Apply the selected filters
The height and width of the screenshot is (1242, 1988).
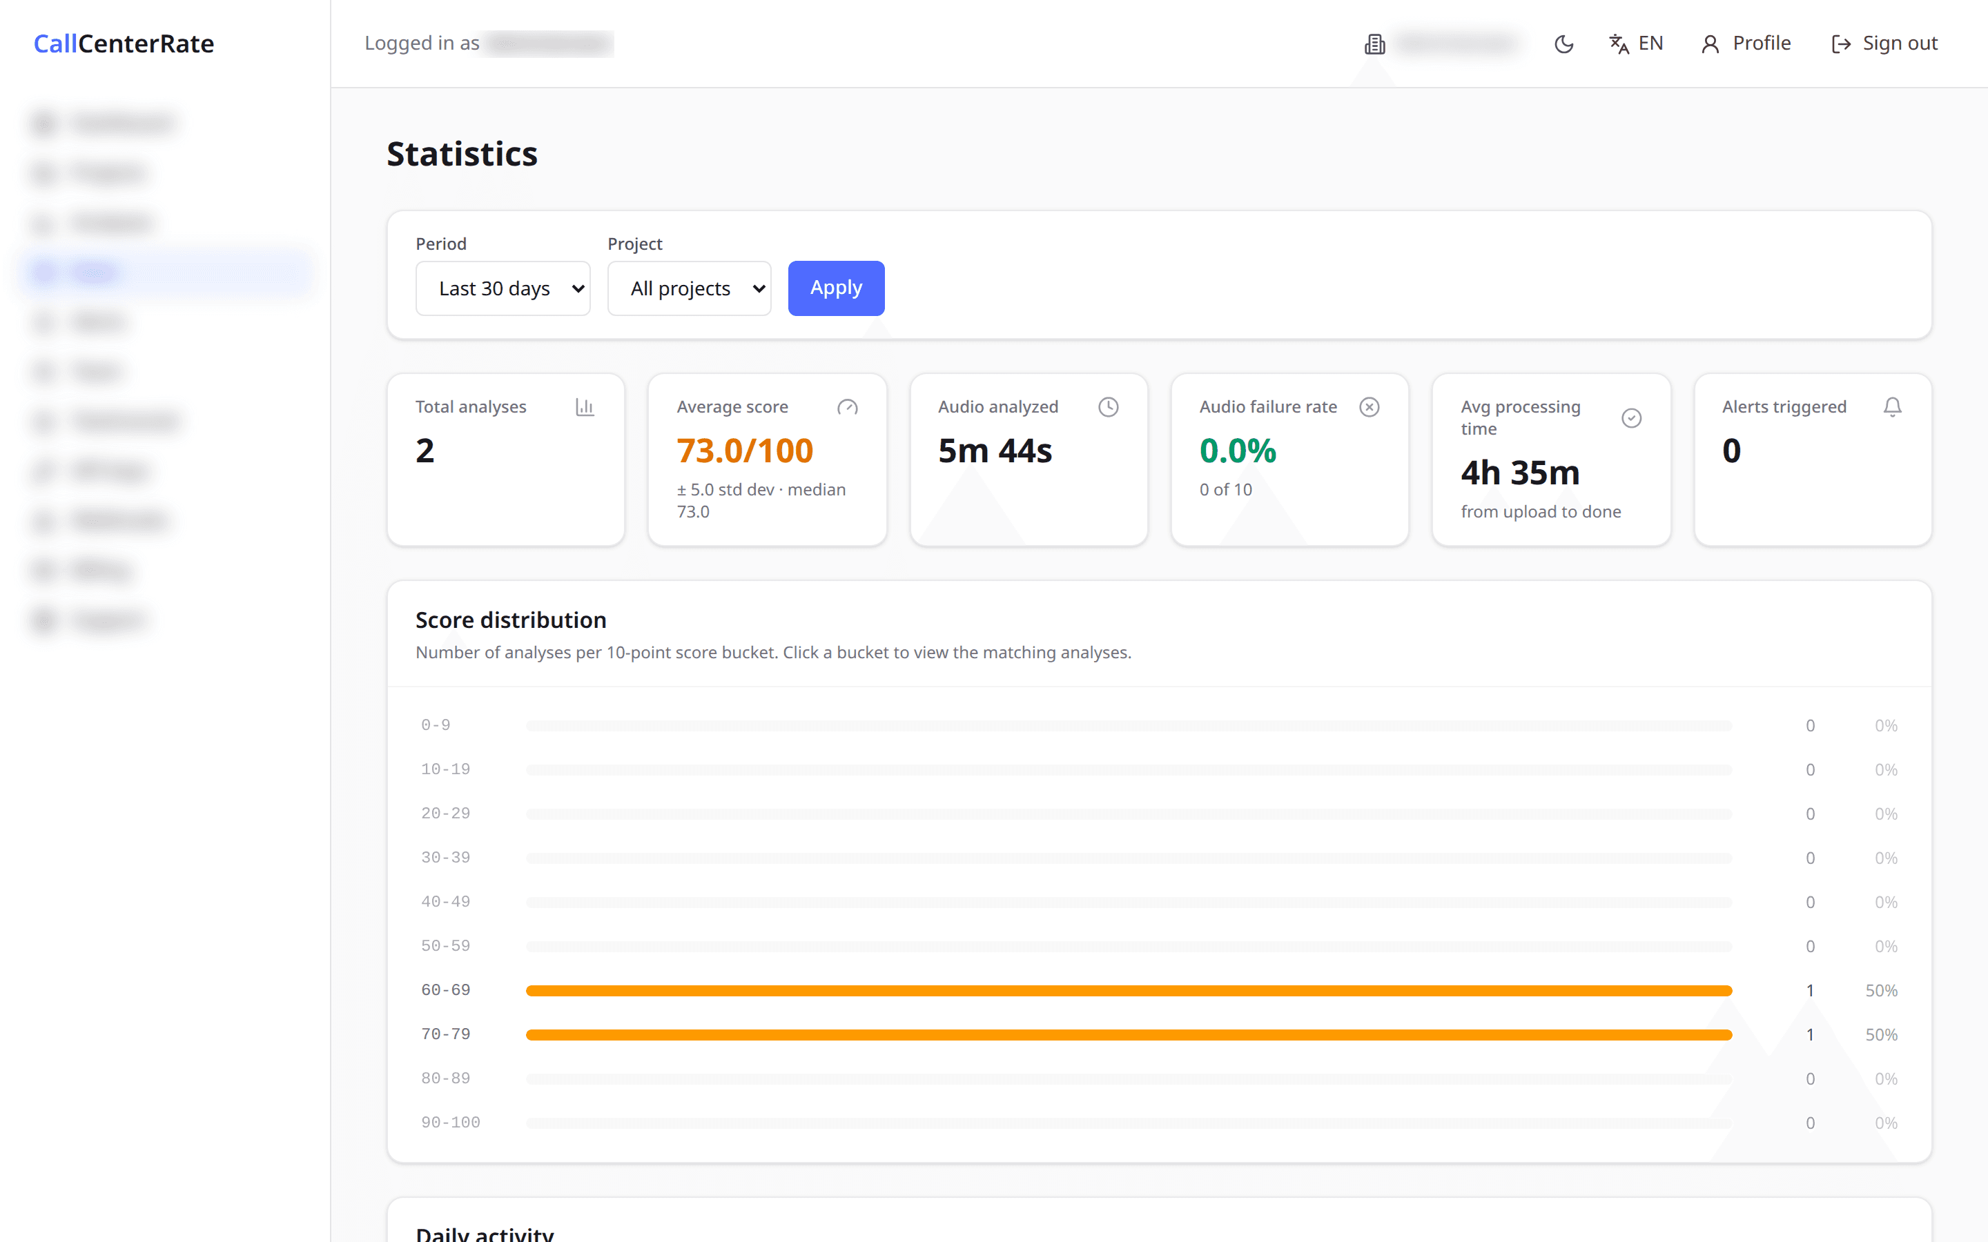pos(837,288)
